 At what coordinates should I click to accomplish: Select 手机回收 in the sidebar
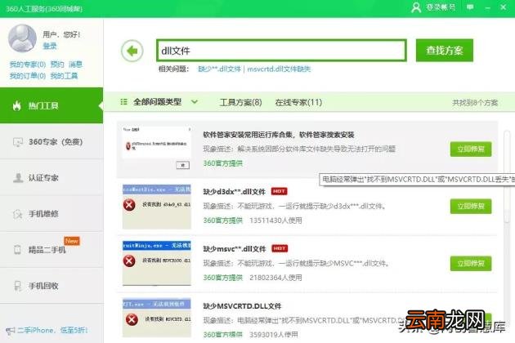tap(51, 286)
